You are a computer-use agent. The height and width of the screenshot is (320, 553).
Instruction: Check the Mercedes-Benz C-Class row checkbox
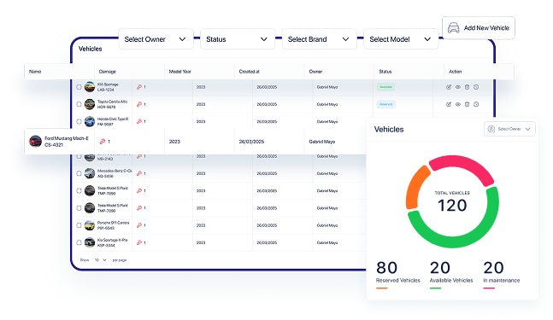coord(79,173)
